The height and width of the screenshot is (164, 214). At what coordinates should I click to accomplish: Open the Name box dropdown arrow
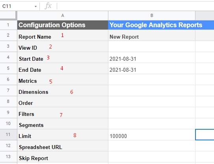click(x=35, y=6)
